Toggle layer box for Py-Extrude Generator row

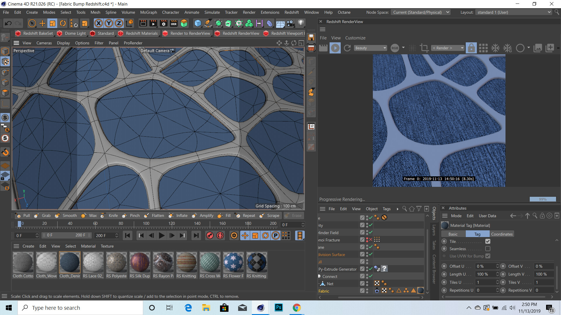[x=362, y=269]
